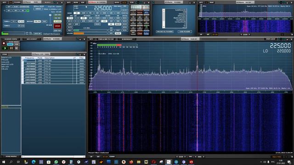The image size is (294, 165).
Task: Open Windows taskbar search
Action: [x=11, y=162]
